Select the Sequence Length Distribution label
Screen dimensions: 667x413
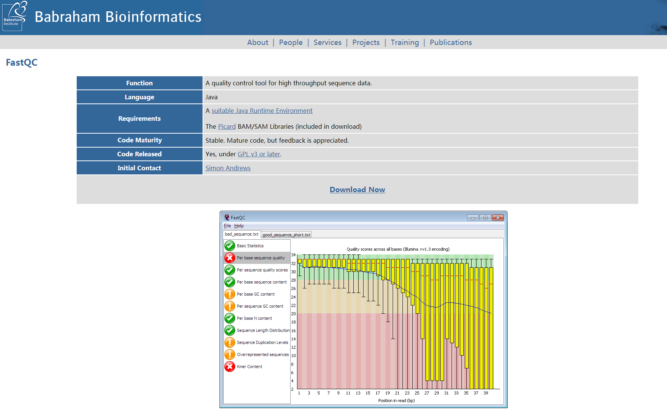click(x=263, y=330)
